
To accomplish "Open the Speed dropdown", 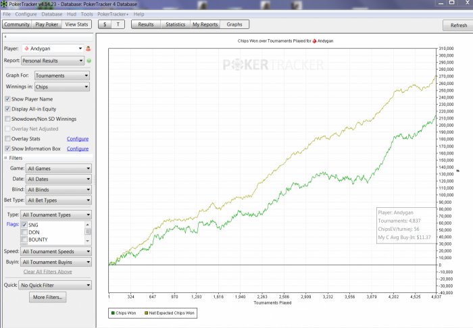I will pyautogui.click(x=56, y=252).
